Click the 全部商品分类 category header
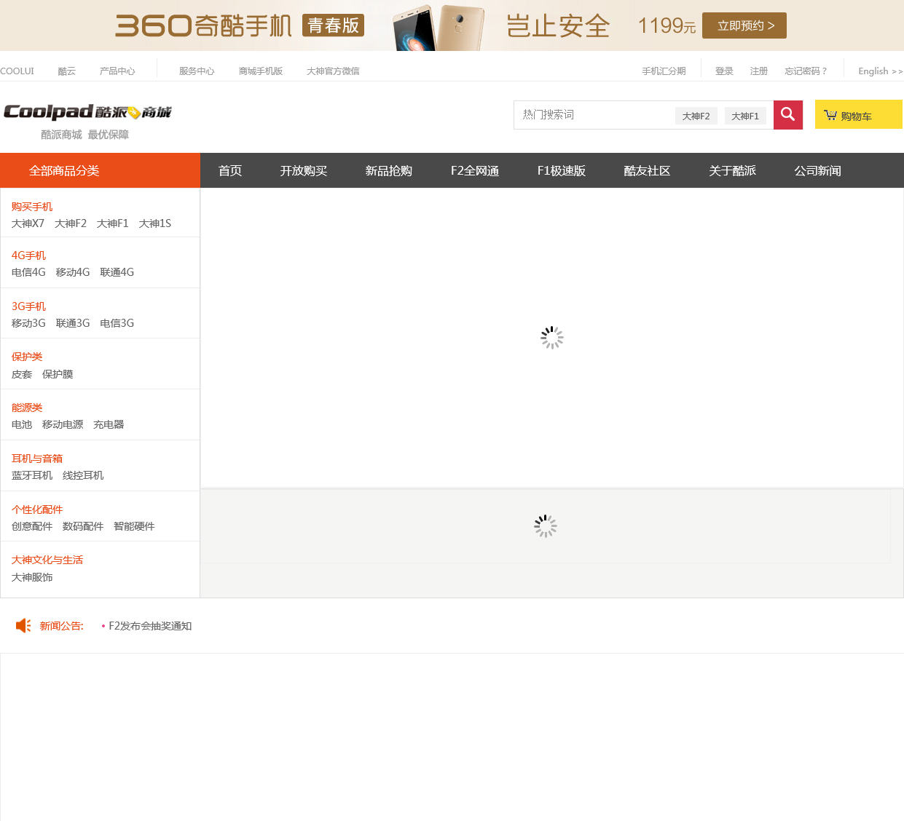Viewport: 904px width, 821px height. (x=100, y=170)
